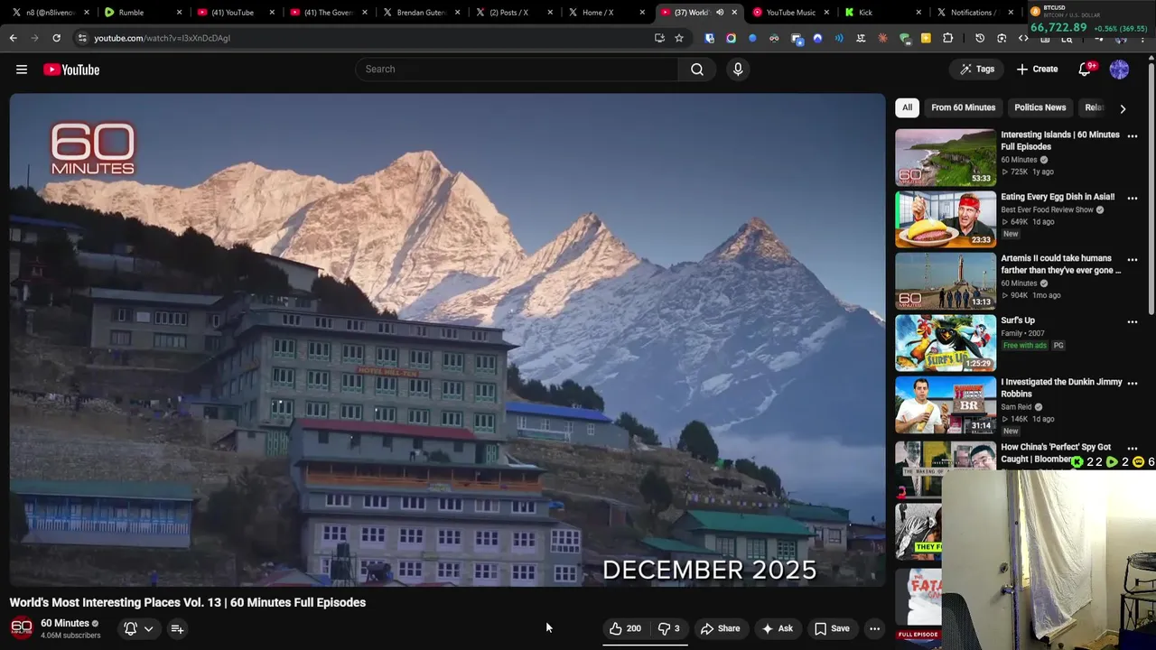This screenshot has width=1156, height=650.
Task: Click the Ask button
Action: tap(778, 628)
